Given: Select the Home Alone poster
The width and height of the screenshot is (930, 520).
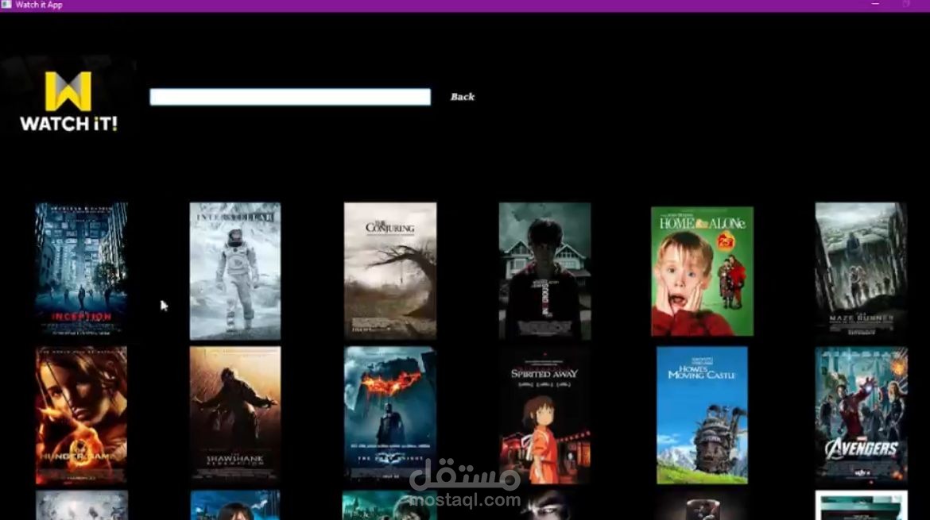Looking at the screenshot, I should pyautogui.click(x=702, y=272).
